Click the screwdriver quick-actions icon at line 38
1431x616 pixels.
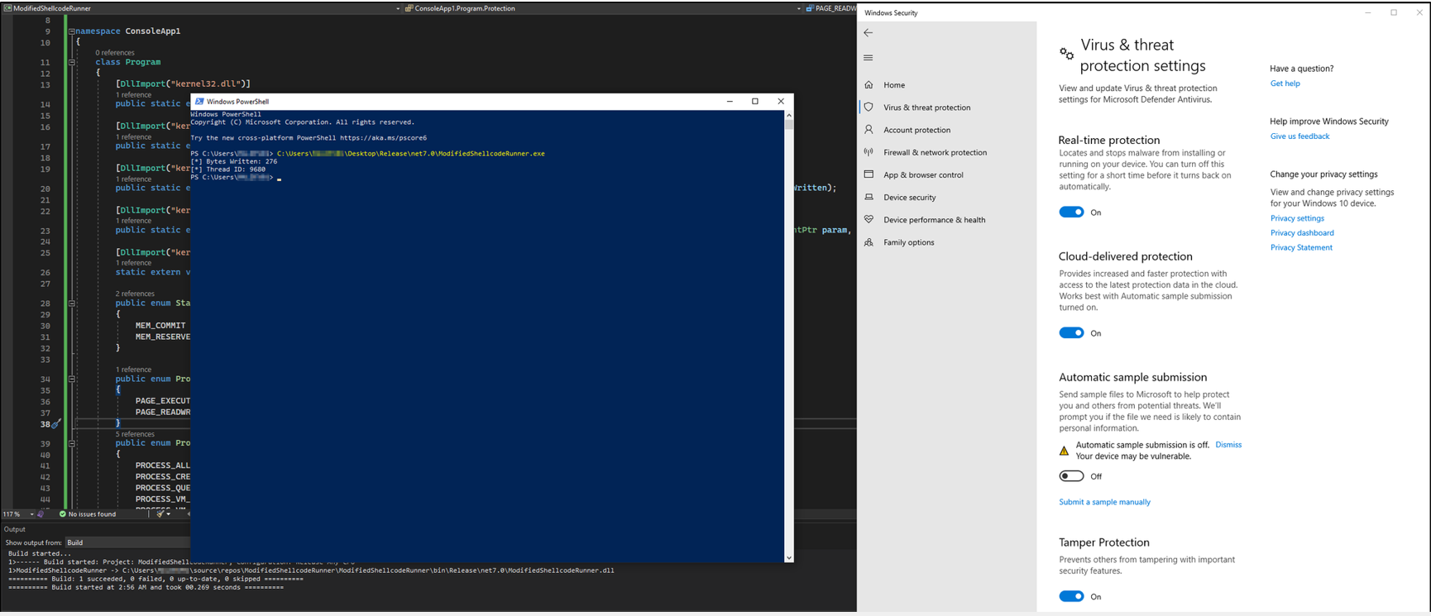pos(55,424)
